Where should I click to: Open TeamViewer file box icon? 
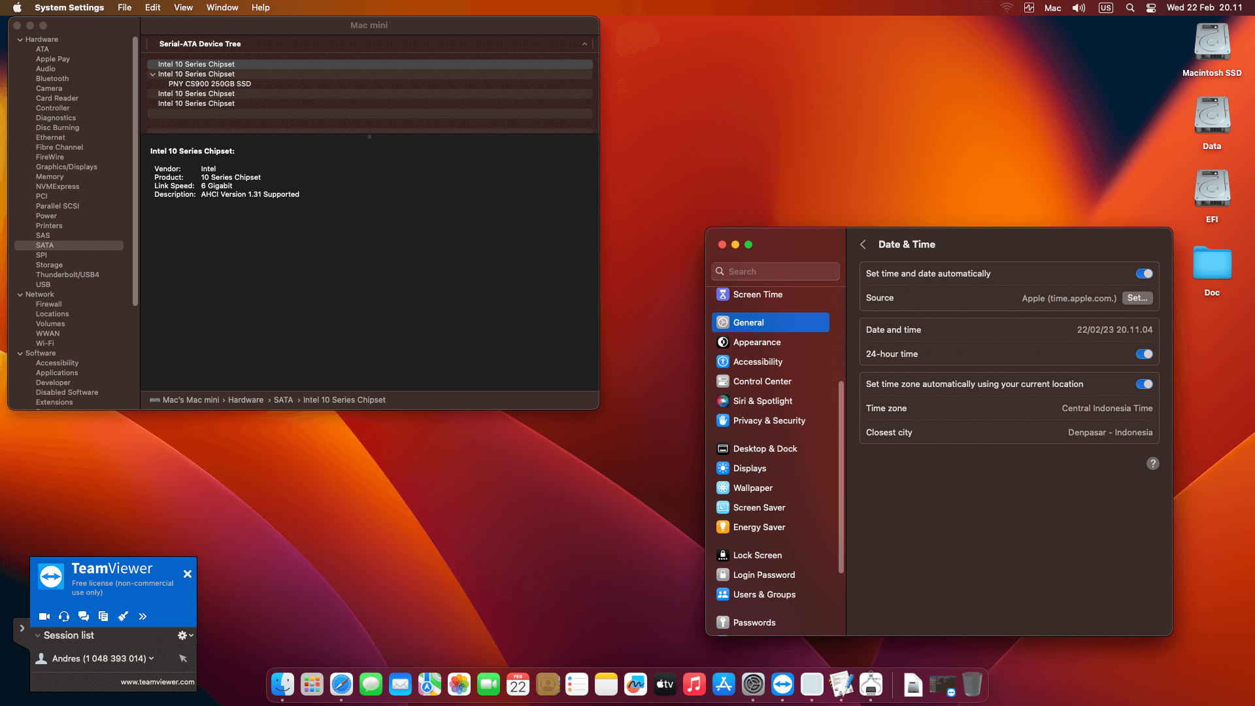pyautogui.click(x=103, y=616)
